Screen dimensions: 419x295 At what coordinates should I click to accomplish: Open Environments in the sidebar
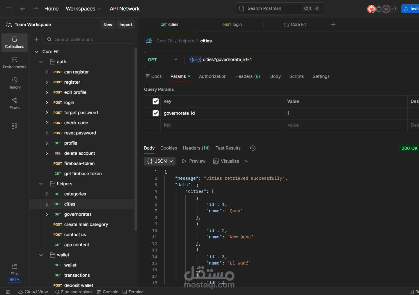pos(15,63)
